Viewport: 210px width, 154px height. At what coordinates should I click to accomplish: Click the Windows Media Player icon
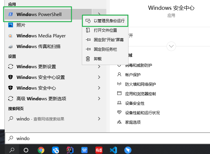click(10, 36)
